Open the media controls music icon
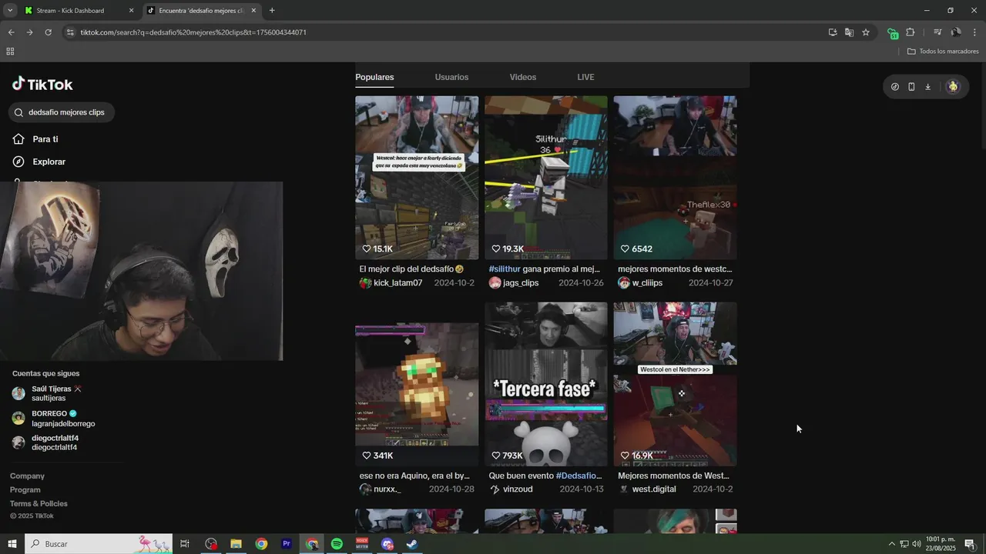Screen dimensions: 986x554 [937, 32]
